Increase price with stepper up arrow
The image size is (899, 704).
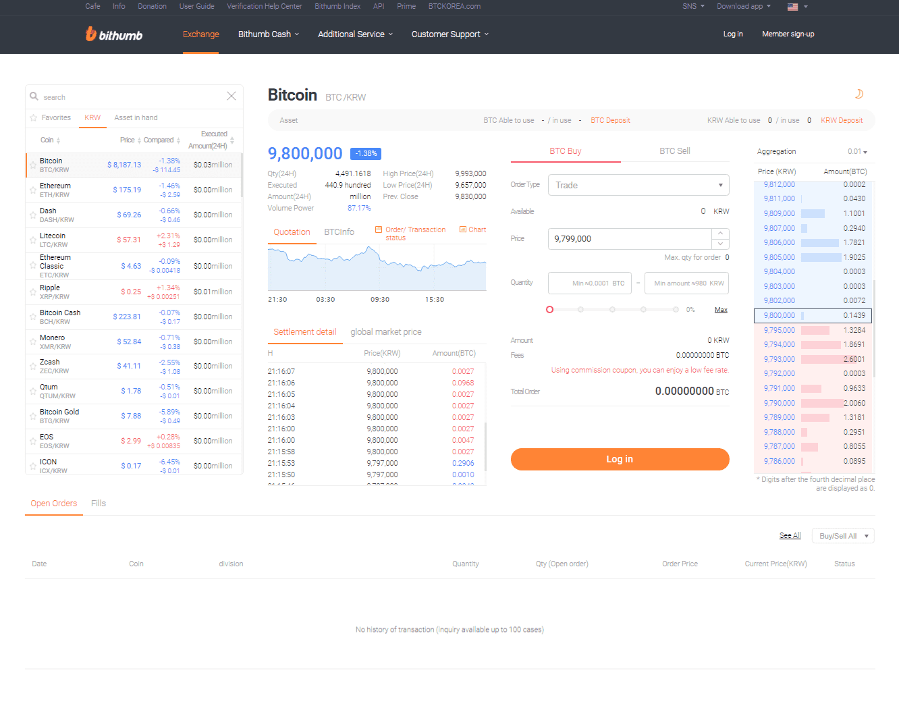[x=720, y=234]
